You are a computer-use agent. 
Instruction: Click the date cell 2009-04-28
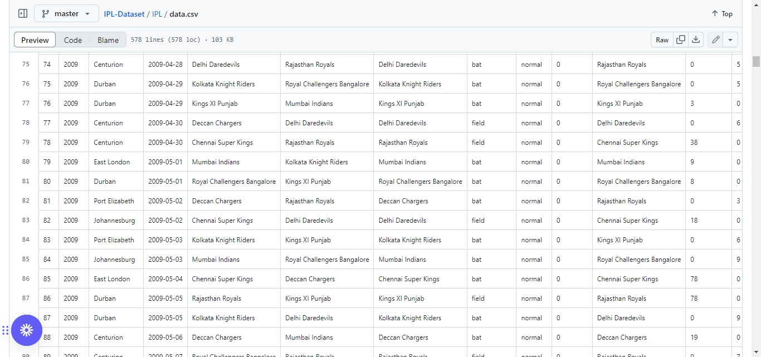(x=165, y=65)
